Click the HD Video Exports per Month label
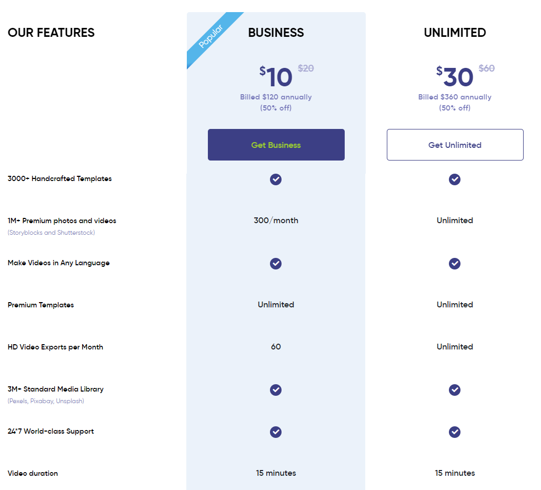541x490 pixels. [55, 347]
